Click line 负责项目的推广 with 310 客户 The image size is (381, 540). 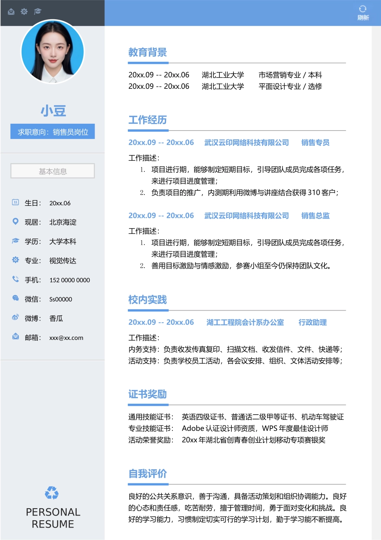coord(245,192)
